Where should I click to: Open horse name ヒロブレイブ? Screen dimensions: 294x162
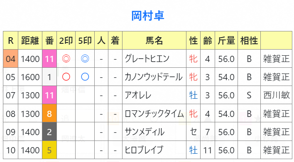point(144,150)
